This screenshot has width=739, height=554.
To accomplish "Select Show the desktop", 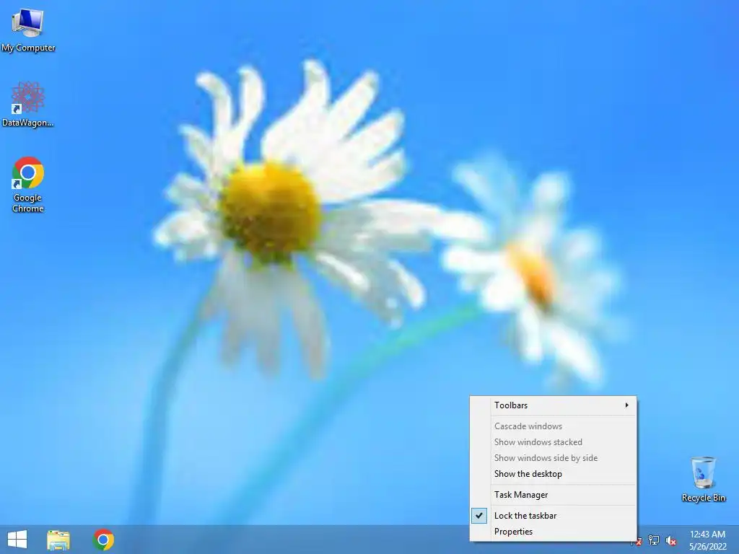I will click(x=554, y=474).
